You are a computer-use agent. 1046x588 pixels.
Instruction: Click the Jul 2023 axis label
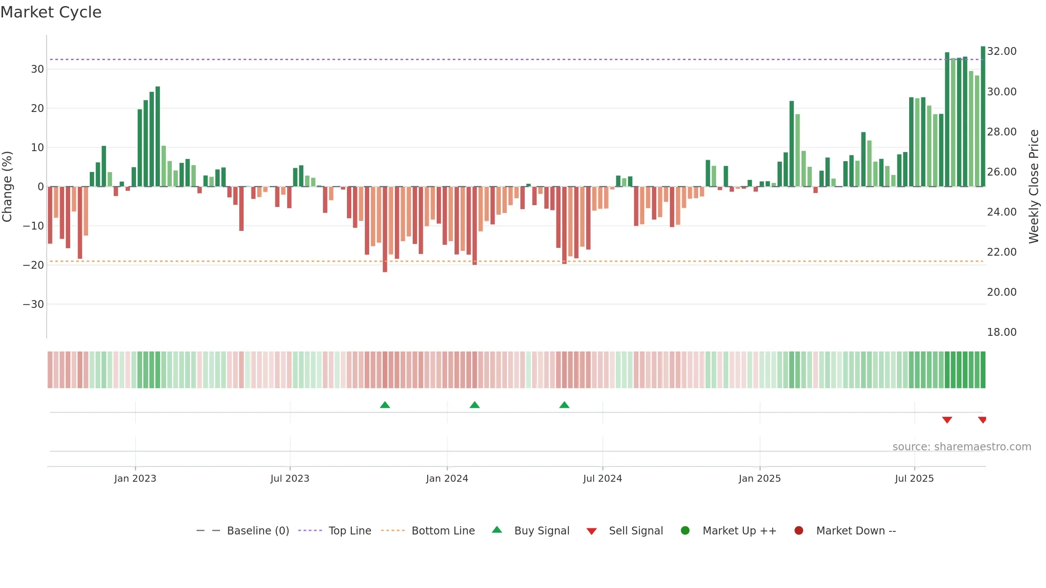point(290,479)
